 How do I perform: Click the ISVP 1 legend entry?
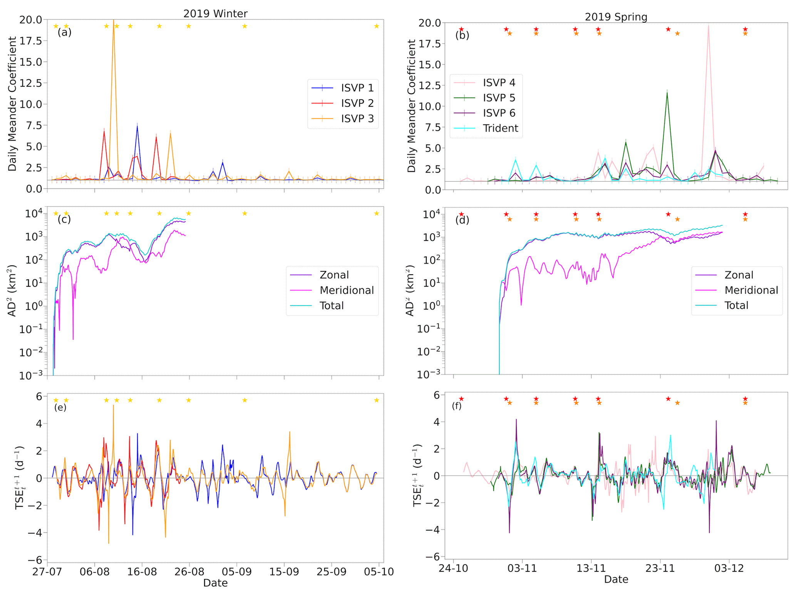point(357,88)
